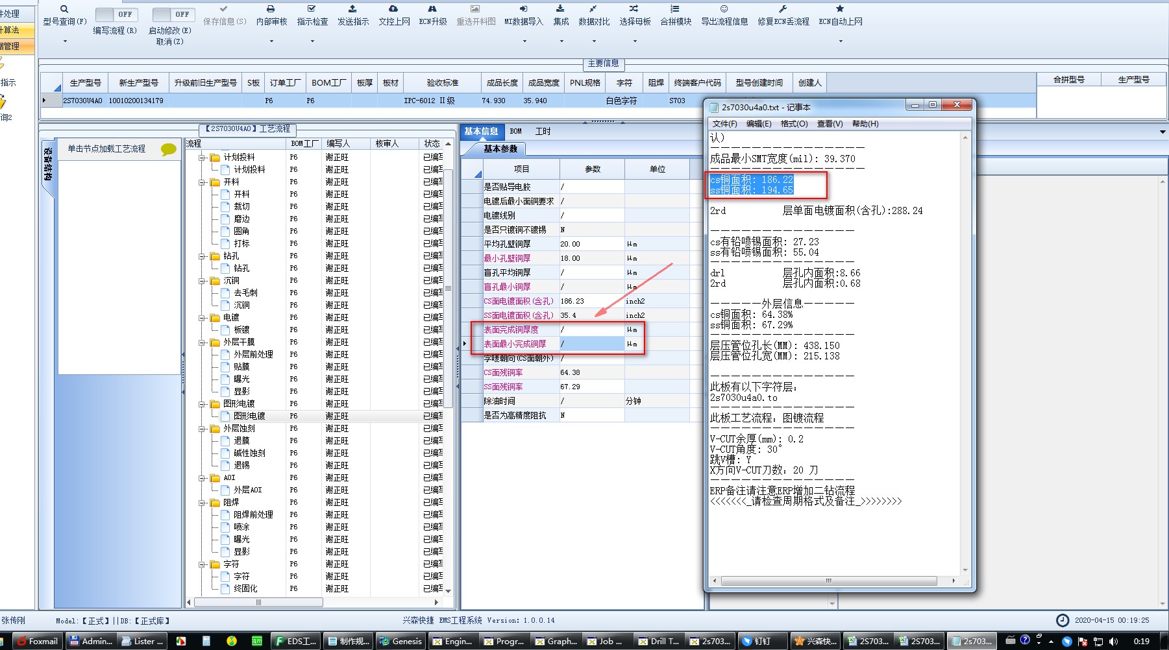Open the EDS工 taskbar item
Viewport: 1169px width, 650px height.
coord(296,641)
